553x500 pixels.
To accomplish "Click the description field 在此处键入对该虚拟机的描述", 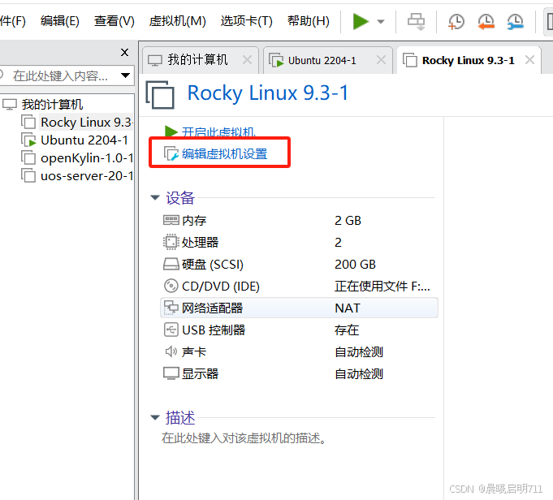I will pos(244,438).
